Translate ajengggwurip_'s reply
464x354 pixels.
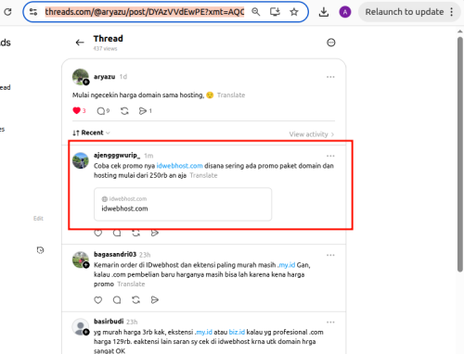(x=203, y=175)
